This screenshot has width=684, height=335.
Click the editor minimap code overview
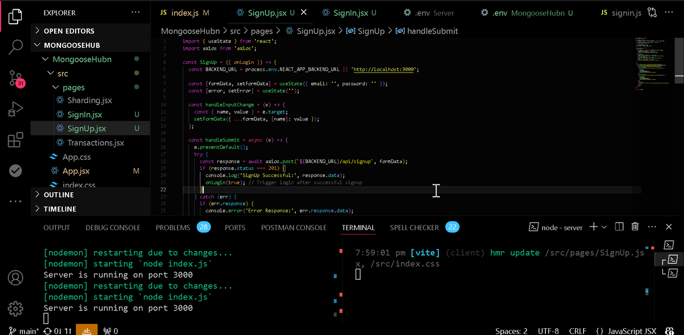click(654, 63)
